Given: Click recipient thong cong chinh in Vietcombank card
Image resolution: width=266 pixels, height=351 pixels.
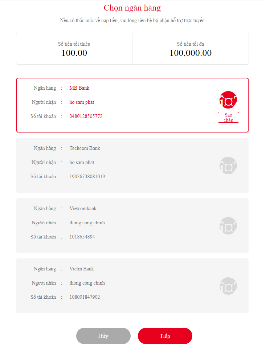Looking at the screenshot, I should click(87, 223).
